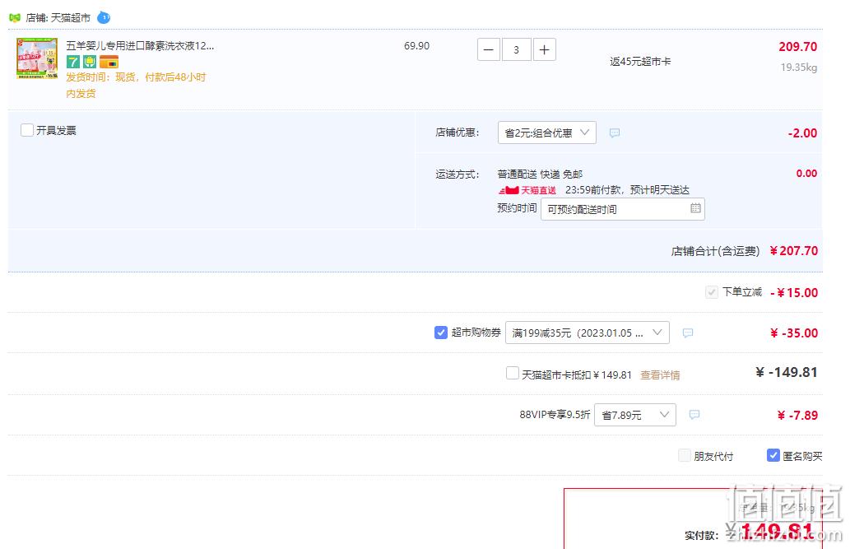Click the 普通配送 快递 免邮 shipping text
Screen dimensions: 850x549
(540, 174)
